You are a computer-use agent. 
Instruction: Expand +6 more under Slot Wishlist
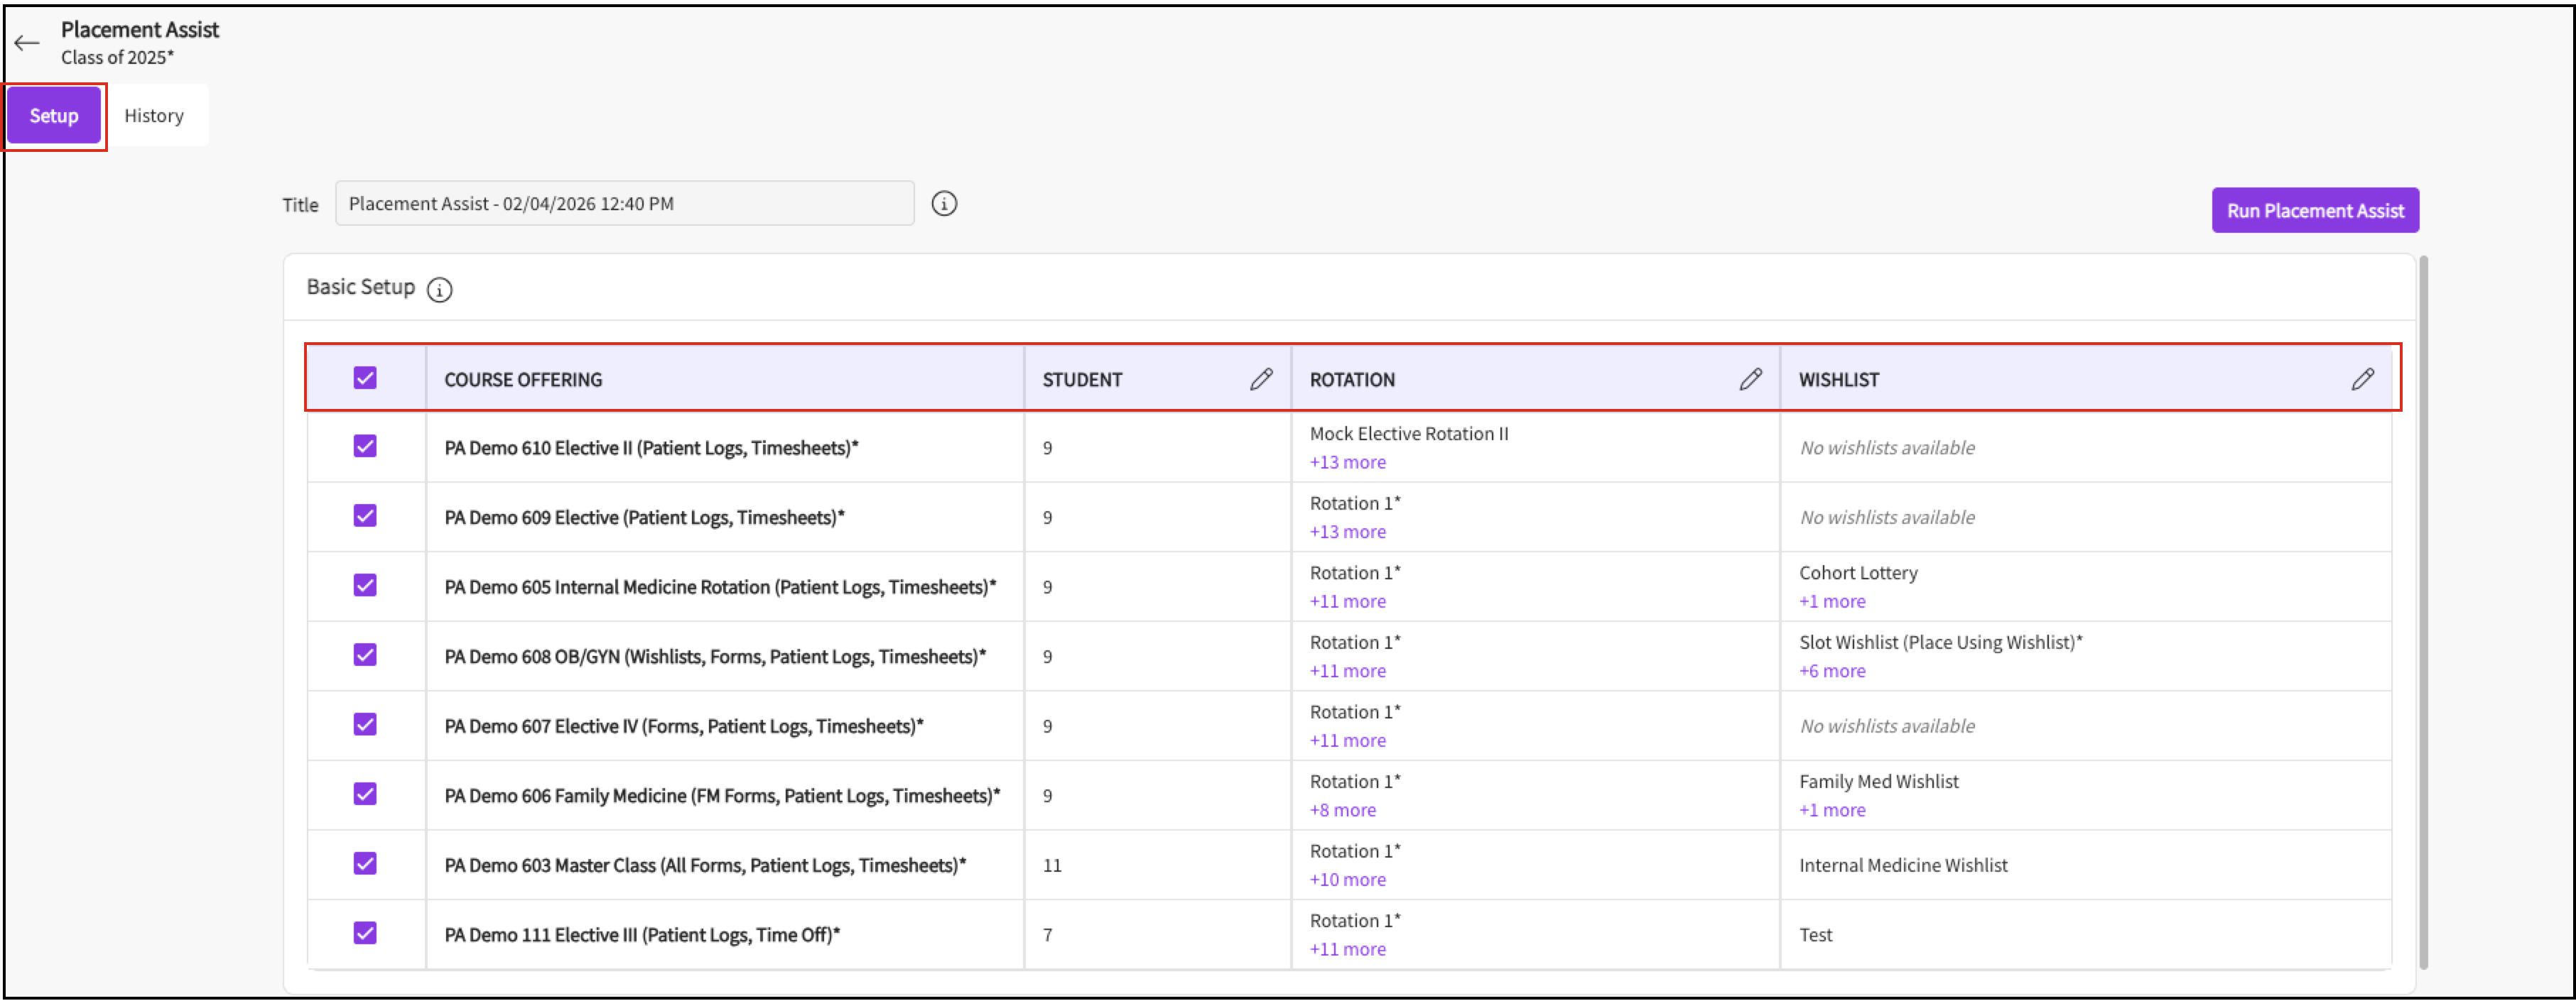pos(1831,672)
